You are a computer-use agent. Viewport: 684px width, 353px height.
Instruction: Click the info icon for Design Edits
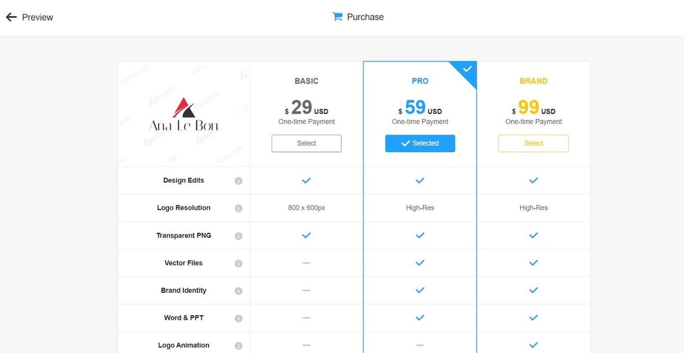[x=238, y=181]
